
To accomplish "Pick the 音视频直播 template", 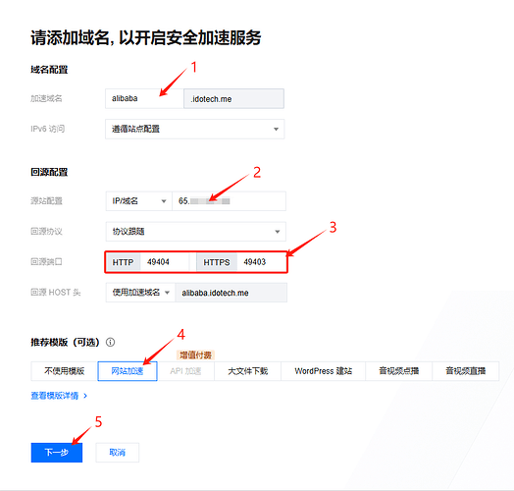I will coord(466,371).
